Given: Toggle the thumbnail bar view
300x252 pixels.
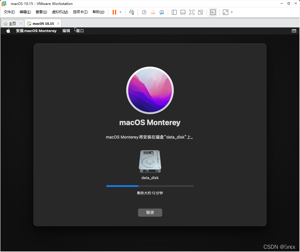Looking at the screenshot, I should point(183,12).
